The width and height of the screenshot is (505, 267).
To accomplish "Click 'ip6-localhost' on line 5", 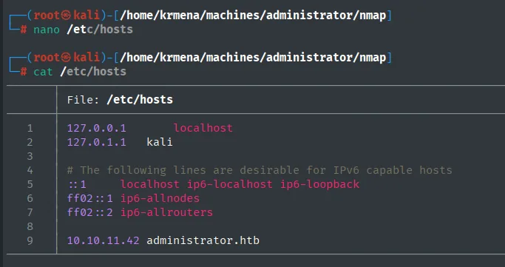I will click(x=230, y=185).
